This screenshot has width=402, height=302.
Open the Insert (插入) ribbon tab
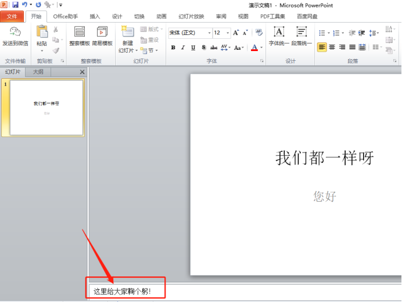(x=95, y=16)
